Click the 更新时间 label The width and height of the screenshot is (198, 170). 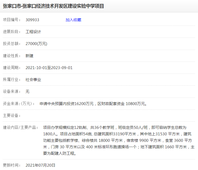(12, 165)
